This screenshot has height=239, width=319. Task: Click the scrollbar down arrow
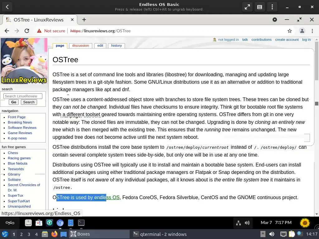coord(317,214)
